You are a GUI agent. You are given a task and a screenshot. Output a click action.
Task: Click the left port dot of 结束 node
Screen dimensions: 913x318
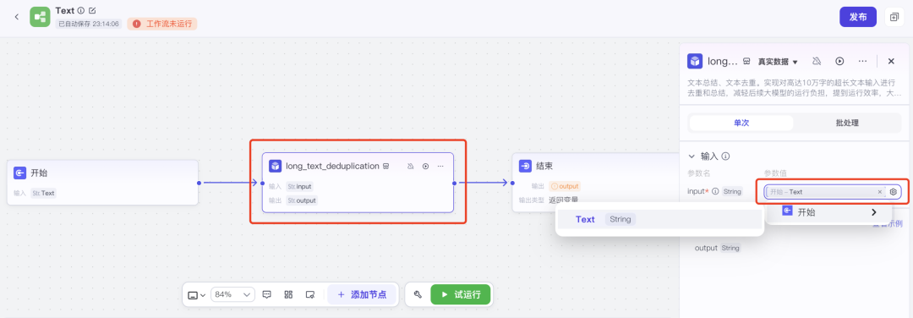click(x=512, y=183)
